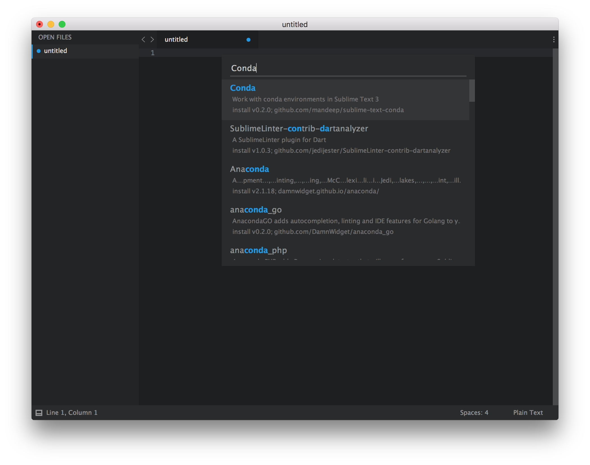
Task: Click the blue dot beside untitled in sidebar
Action: (x=39, y=51)
